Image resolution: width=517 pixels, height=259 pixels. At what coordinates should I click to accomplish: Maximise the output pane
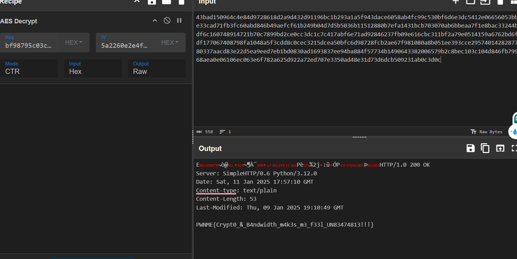pos(514,148)
